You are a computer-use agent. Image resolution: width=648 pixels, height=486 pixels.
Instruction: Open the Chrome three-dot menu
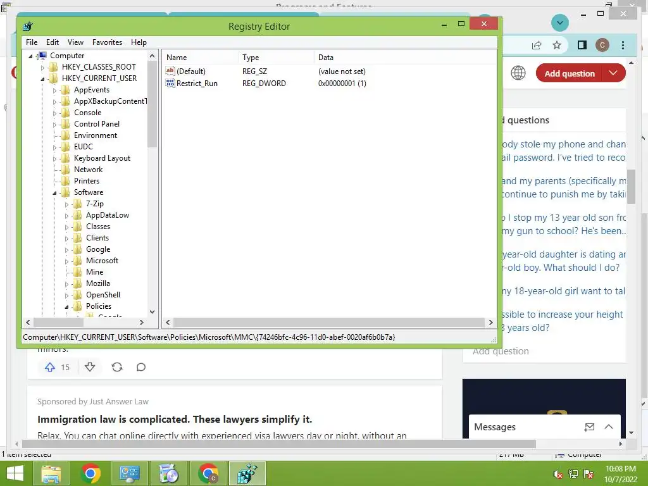[x=623, y=45]
